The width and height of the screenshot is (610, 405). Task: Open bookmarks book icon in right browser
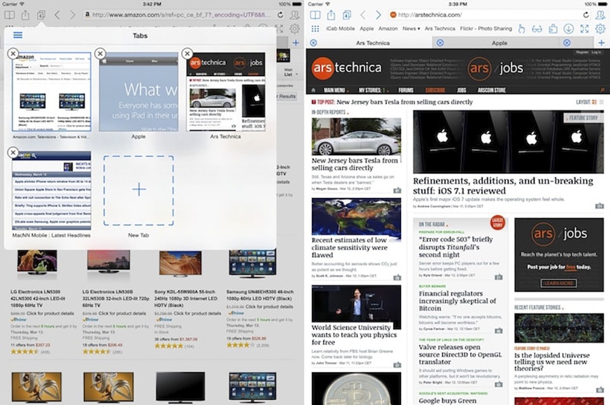point(315,15)
